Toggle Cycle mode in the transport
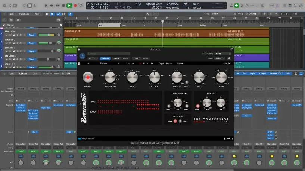This screenshot has width=305, height=171. (x=81, y=6)
